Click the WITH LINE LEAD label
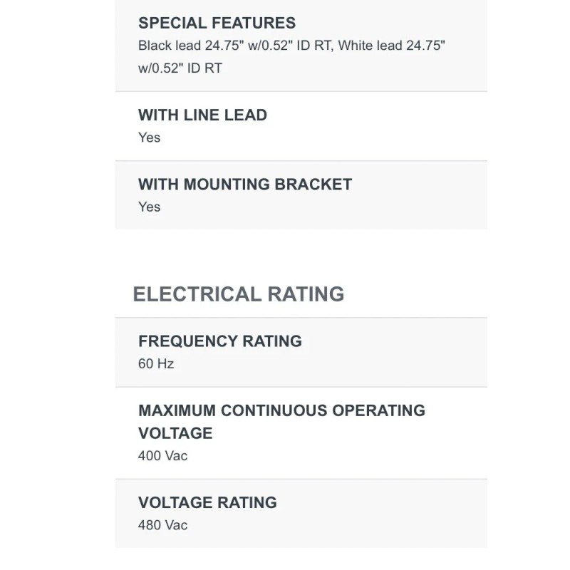The image size is (570, 570). [202, 115]
